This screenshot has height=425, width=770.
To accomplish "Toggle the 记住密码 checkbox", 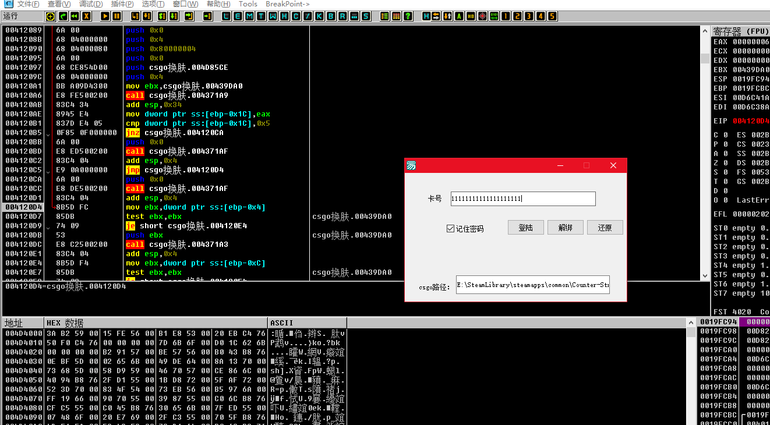I will 450,229.
